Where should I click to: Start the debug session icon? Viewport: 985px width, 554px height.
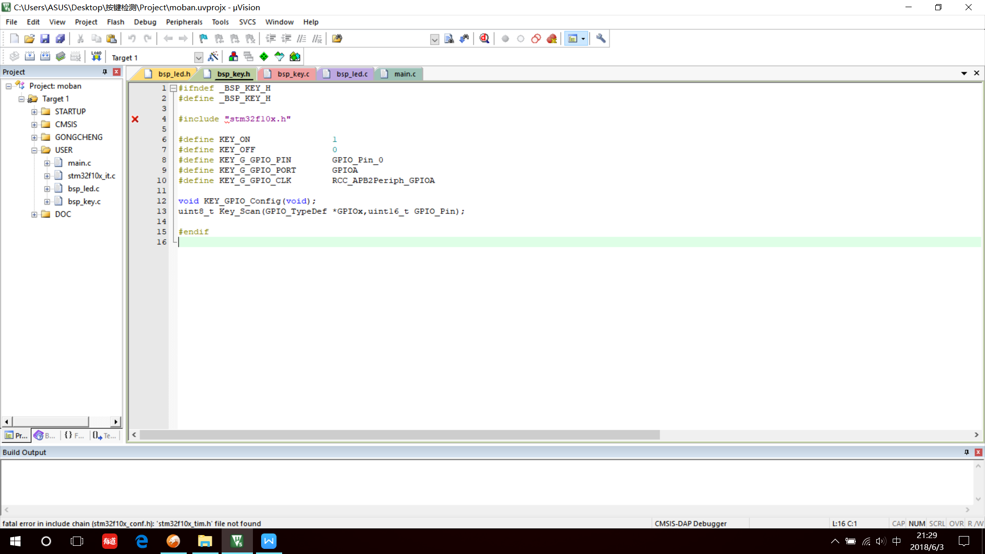[x=484, y=38]
